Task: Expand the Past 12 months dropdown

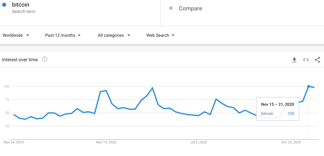Action: coord(63,35)
